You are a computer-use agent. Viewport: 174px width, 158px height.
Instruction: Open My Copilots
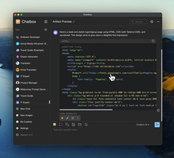pyautogui.click(x=32, y=122)
